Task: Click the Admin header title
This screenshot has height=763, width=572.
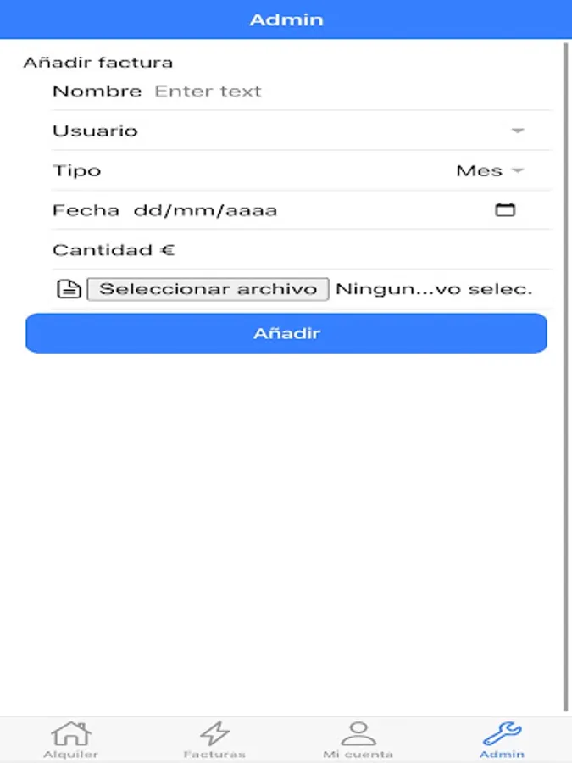Action: point(286,19)
